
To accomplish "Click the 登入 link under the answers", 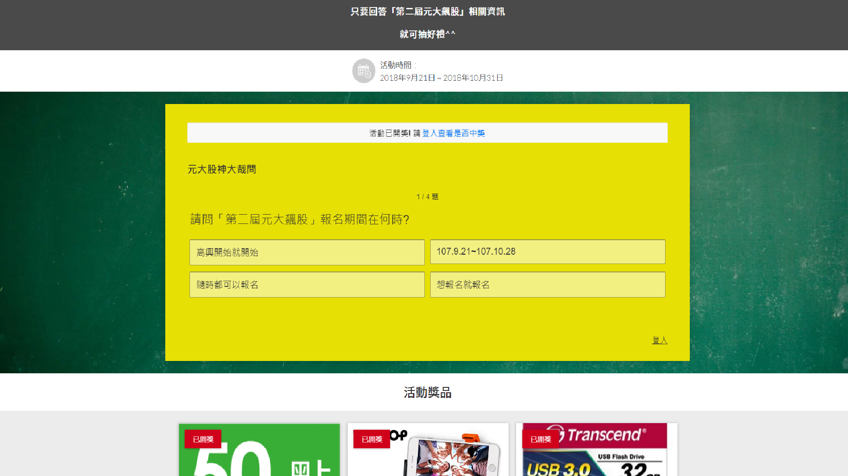I will [x=659, y=340].
